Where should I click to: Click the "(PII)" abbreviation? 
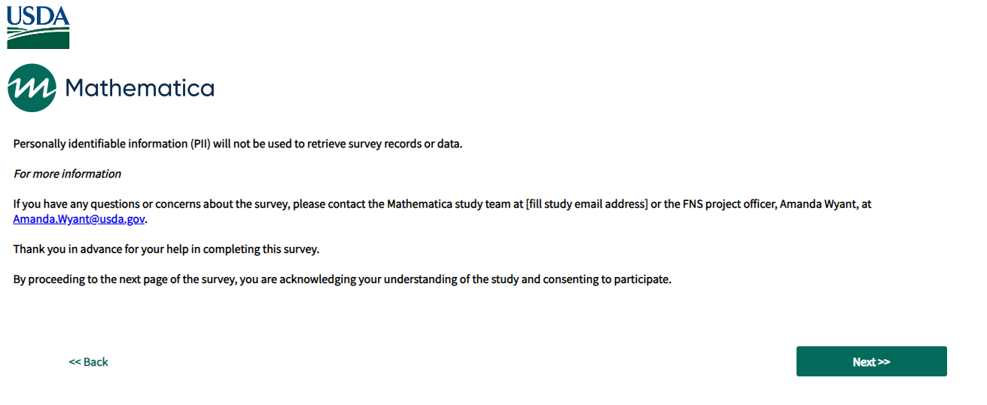200,144
